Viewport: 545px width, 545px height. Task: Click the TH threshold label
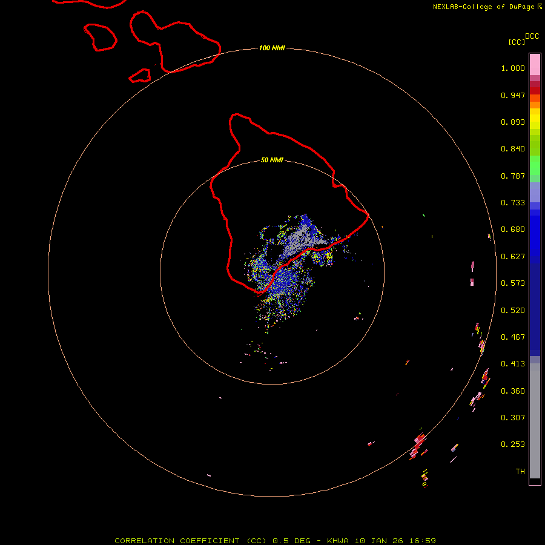click(520, 472)
